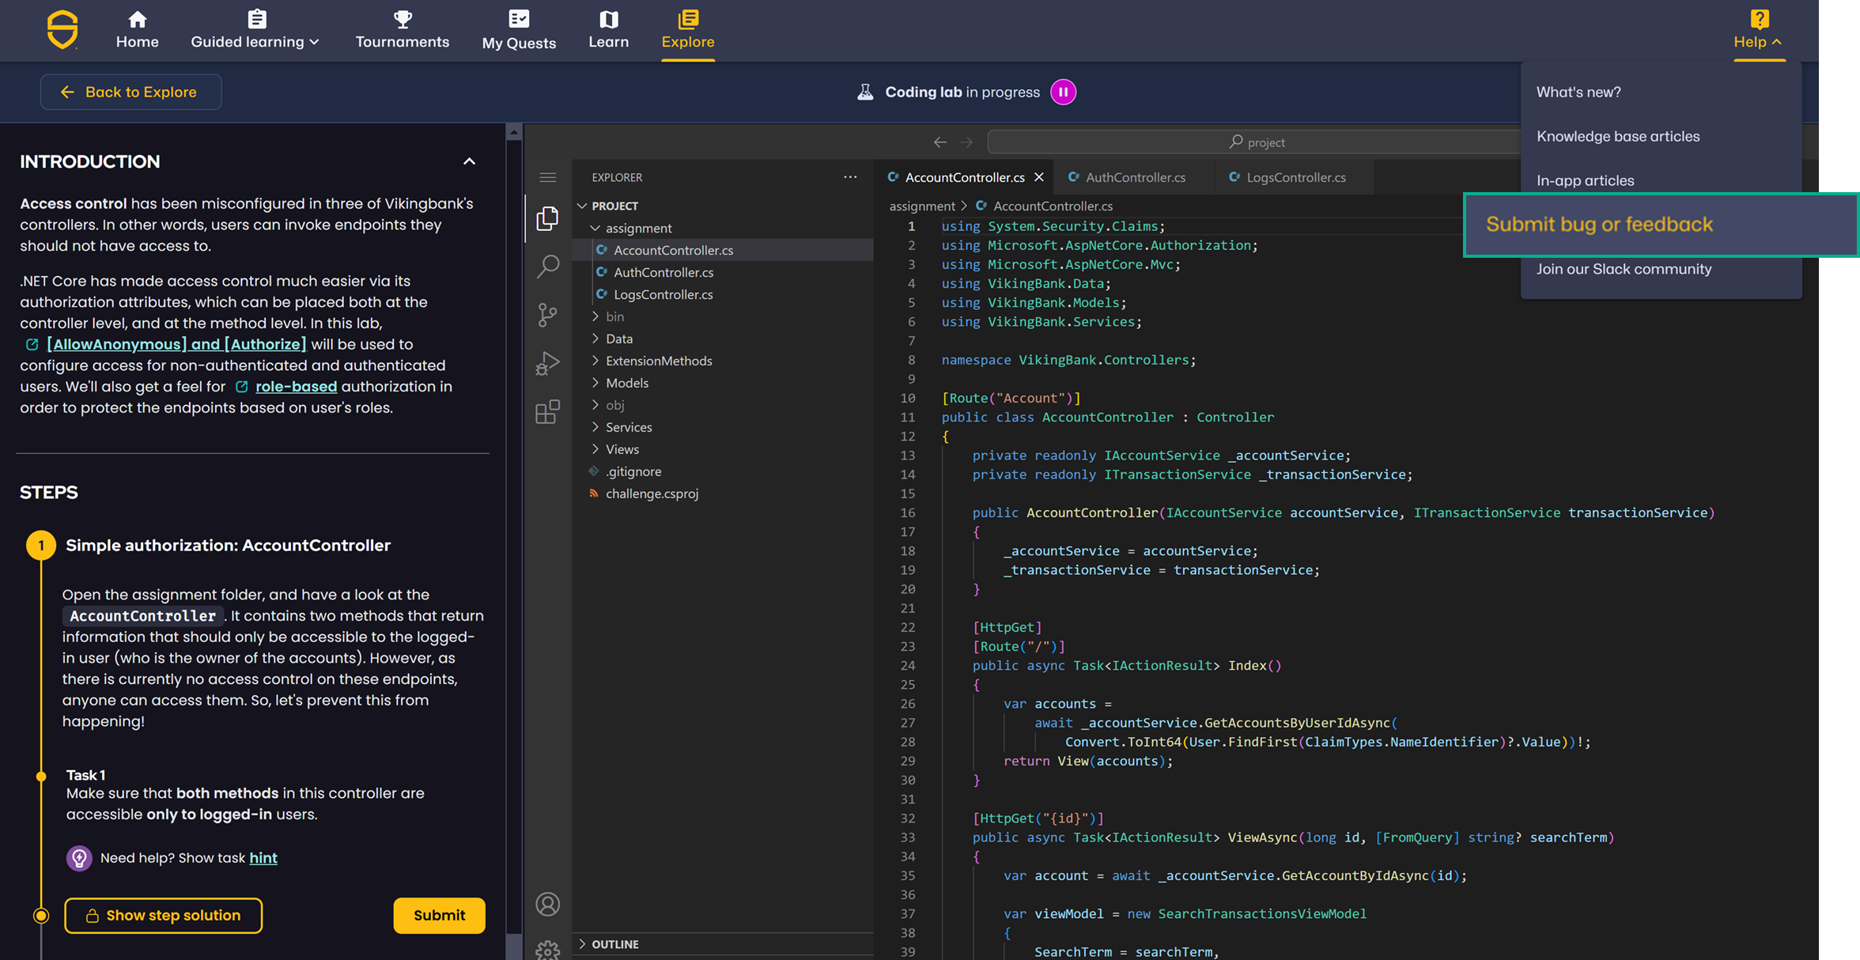Screen dimensions: 1860x960
Task: Open the Tournaments trophy menu item
Action: pos(402,30)
